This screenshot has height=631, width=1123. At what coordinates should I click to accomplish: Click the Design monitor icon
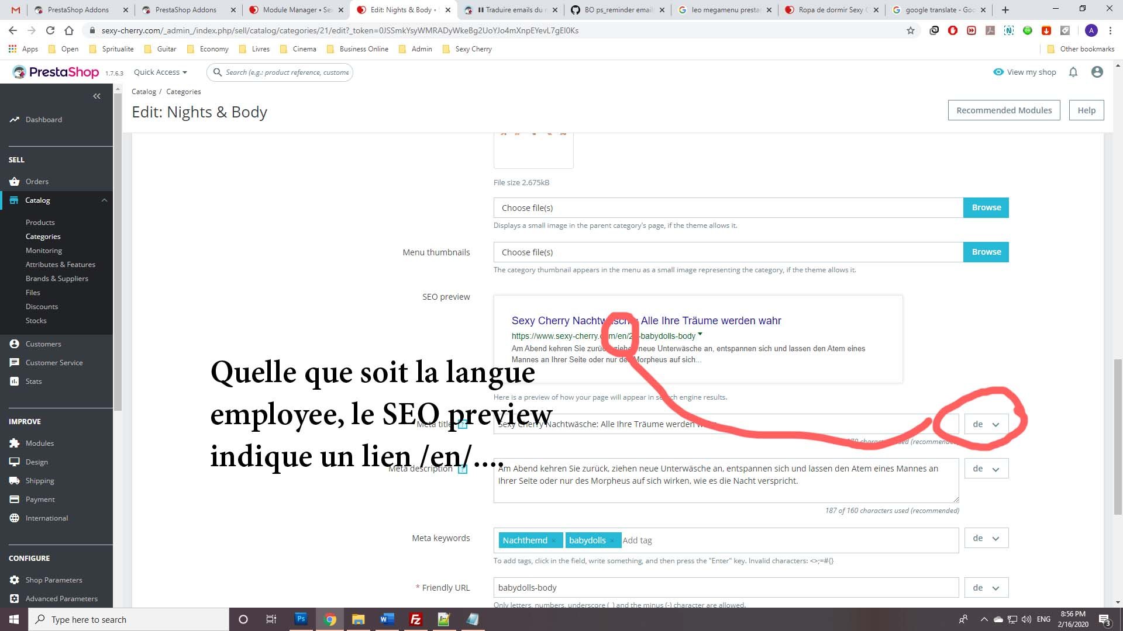(x=14, y=462)
